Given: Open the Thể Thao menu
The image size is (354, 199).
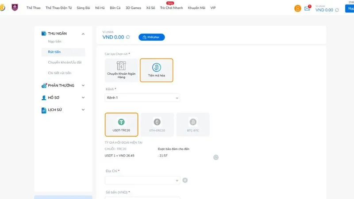Looking at the screenshot, I should (34, 8).
